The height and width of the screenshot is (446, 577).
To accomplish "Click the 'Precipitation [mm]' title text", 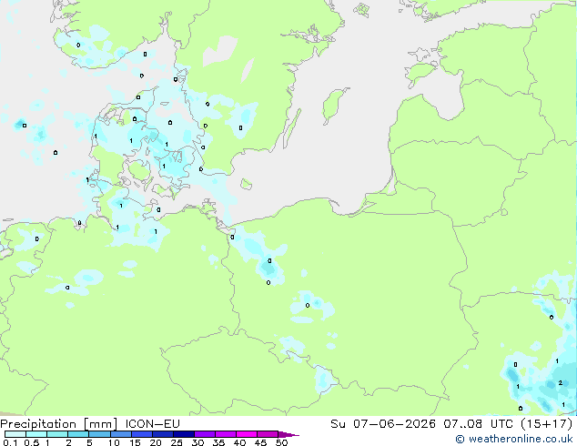I will point(59,424).
